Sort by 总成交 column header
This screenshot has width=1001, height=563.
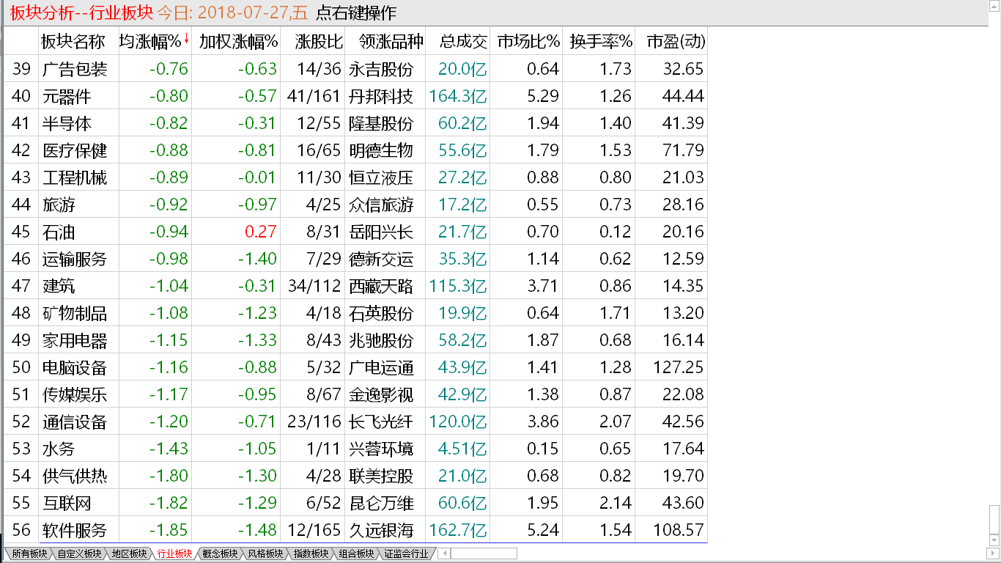pyautogui.click(x=463, y=42)
